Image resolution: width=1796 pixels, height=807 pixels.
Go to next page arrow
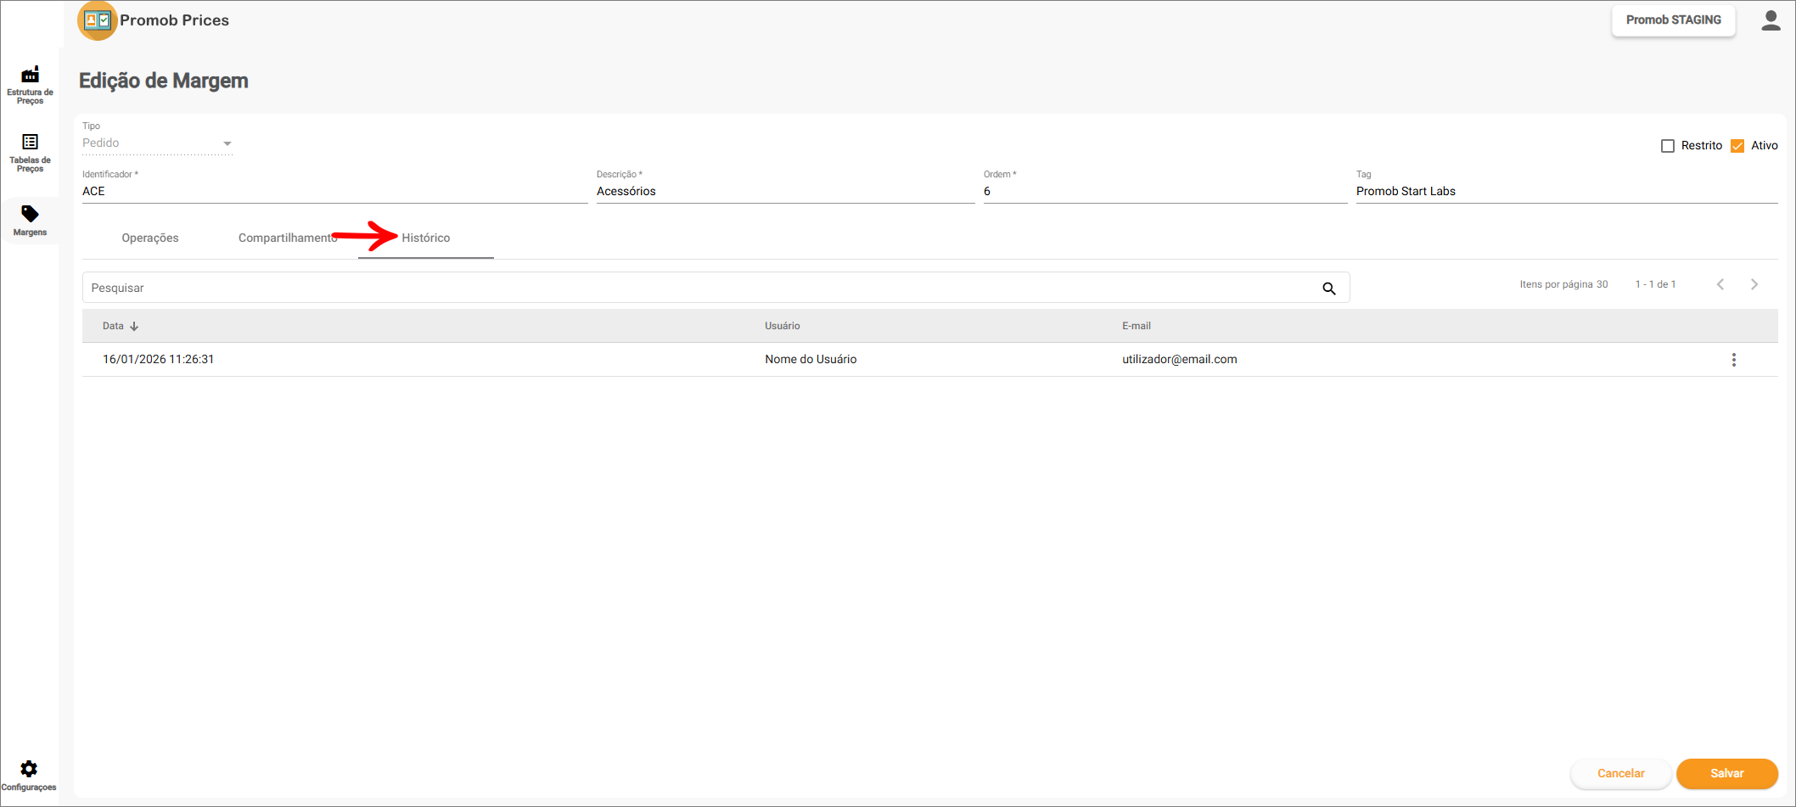pyautogui.click(x=1754, y=284)
